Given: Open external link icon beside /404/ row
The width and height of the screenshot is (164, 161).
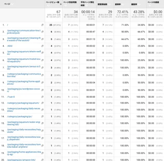Looking at the screenshot, I should [x=42, y=46].
